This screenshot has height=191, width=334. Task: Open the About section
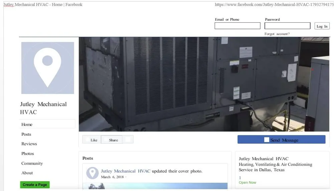27,173
